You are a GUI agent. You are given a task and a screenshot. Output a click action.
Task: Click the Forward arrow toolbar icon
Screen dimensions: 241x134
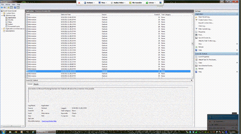point(5,7)
